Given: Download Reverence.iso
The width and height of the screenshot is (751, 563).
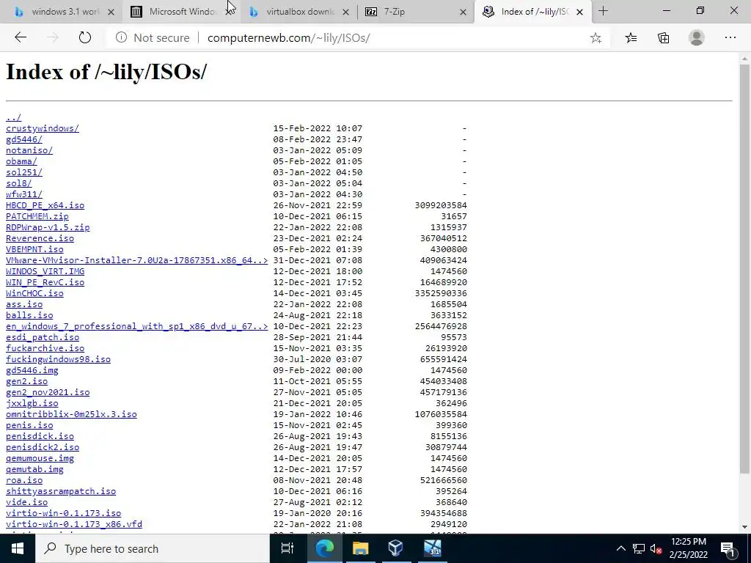Looking at the screenshot, I should 40,238.
